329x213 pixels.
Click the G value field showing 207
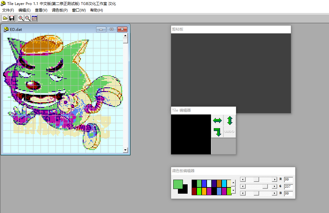288,186
